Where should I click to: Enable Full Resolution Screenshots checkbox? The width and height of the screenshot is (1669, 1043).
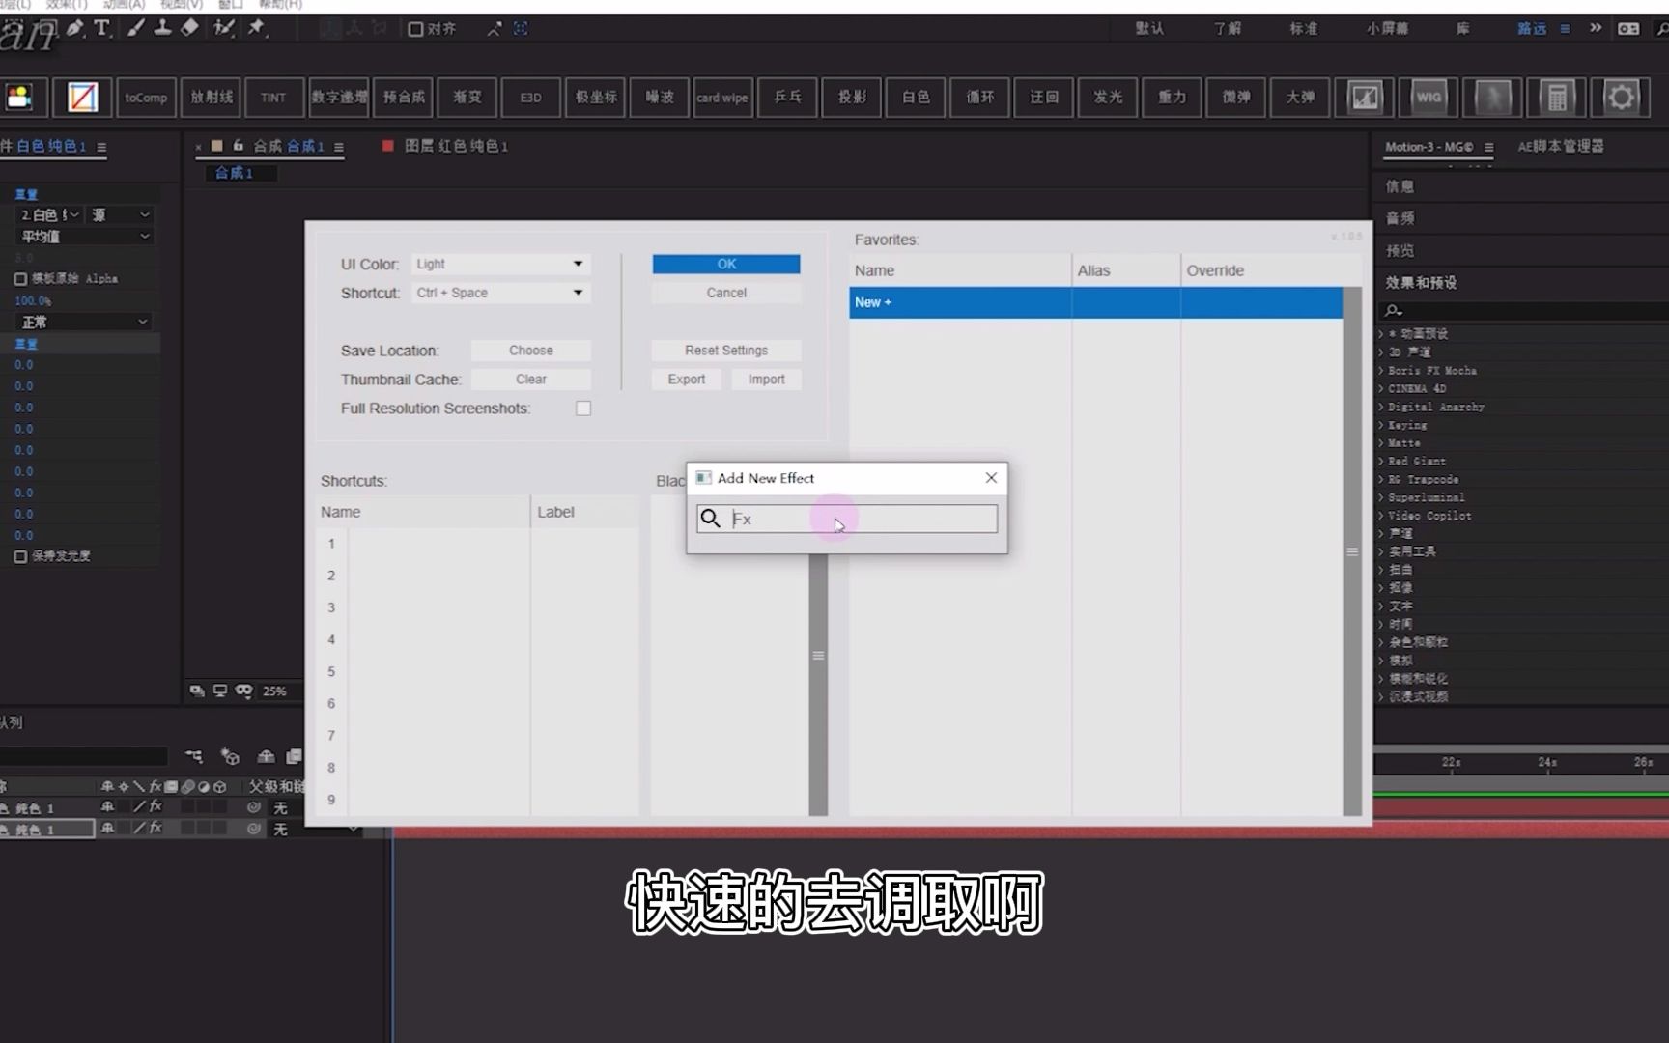[583, 409]
